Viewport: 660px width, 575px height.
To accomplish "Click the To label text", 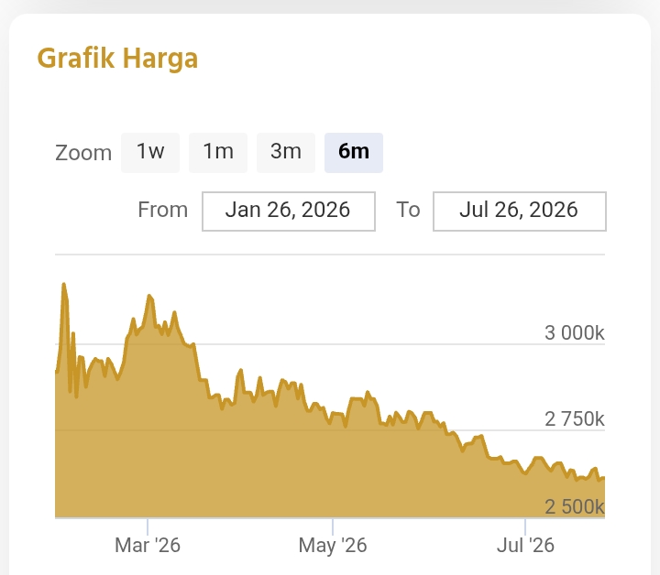I will pos(408,210).
